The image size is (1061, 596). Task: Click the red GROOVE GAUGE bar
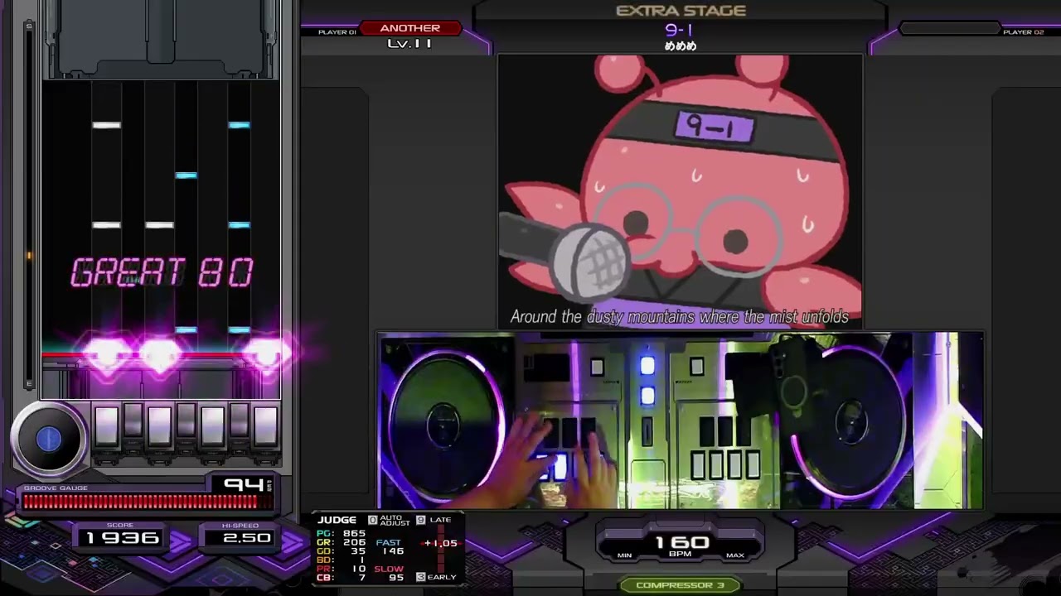141,501
